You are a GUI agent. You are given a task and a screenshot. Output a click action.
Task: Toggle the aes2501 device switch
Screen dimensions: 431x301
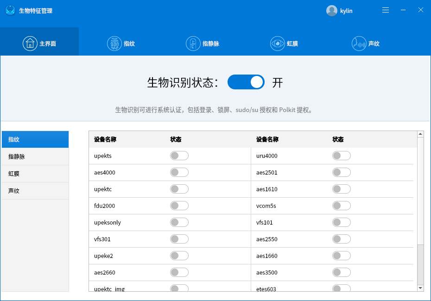click(x=341, y=172)
